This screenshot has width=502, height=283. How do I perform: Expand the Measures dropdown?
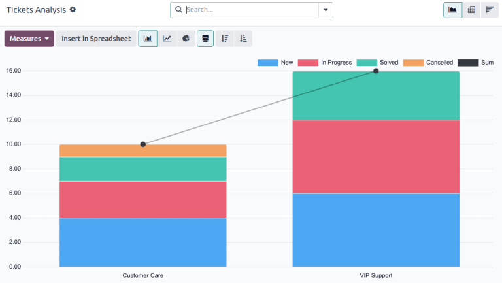29,39
